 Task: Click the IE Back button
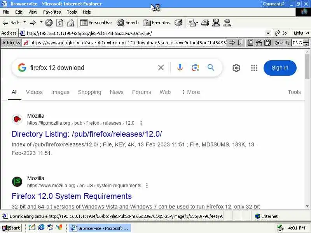(x=11, y=23)
